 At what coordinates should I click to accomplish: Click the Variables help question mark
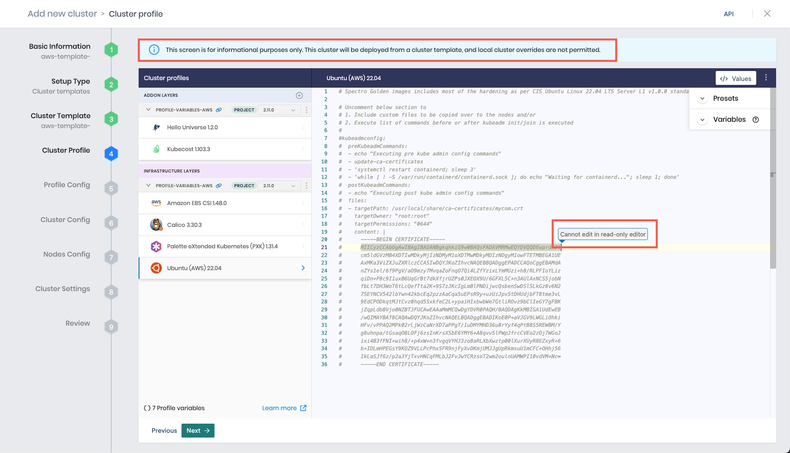coord(756,119)
